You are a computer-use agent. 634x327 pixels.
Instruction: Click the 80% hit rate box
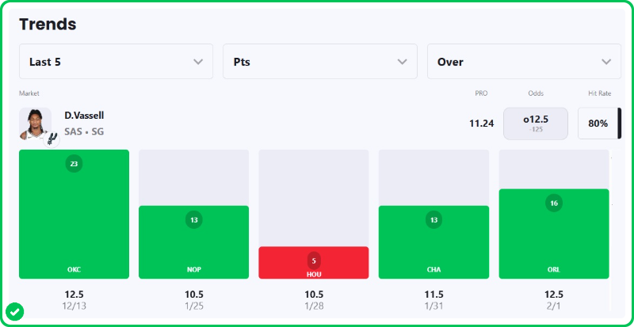click(x=598, y=124)
